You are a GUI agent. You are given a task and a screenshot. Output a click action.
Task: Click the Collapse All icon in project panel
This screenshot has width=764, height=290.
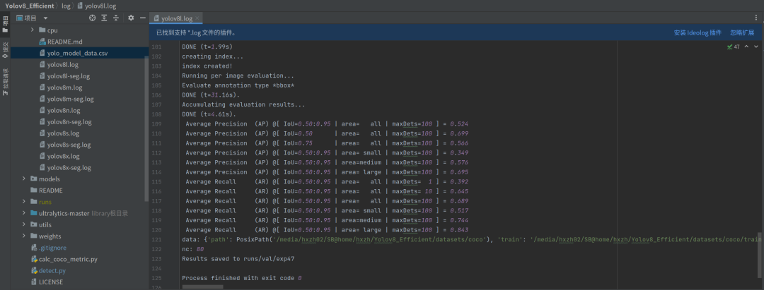(116, 18)
